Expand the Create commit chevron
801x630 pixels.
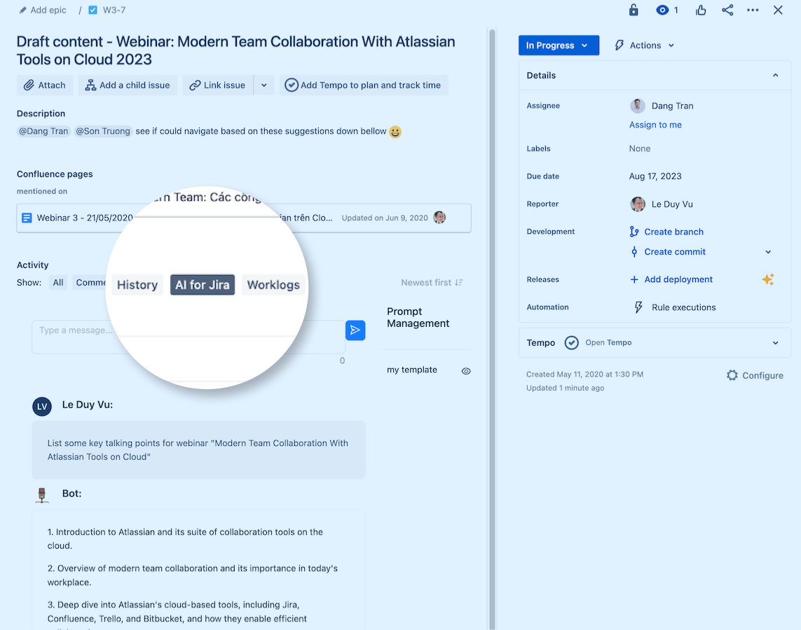tap(768, 252)
